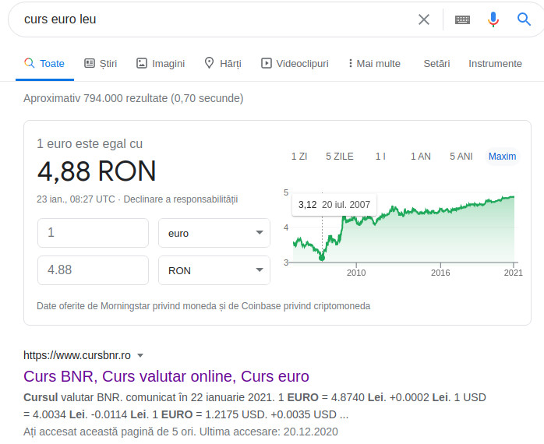
Task: Select the 1 l chart range
Action: 380,157
